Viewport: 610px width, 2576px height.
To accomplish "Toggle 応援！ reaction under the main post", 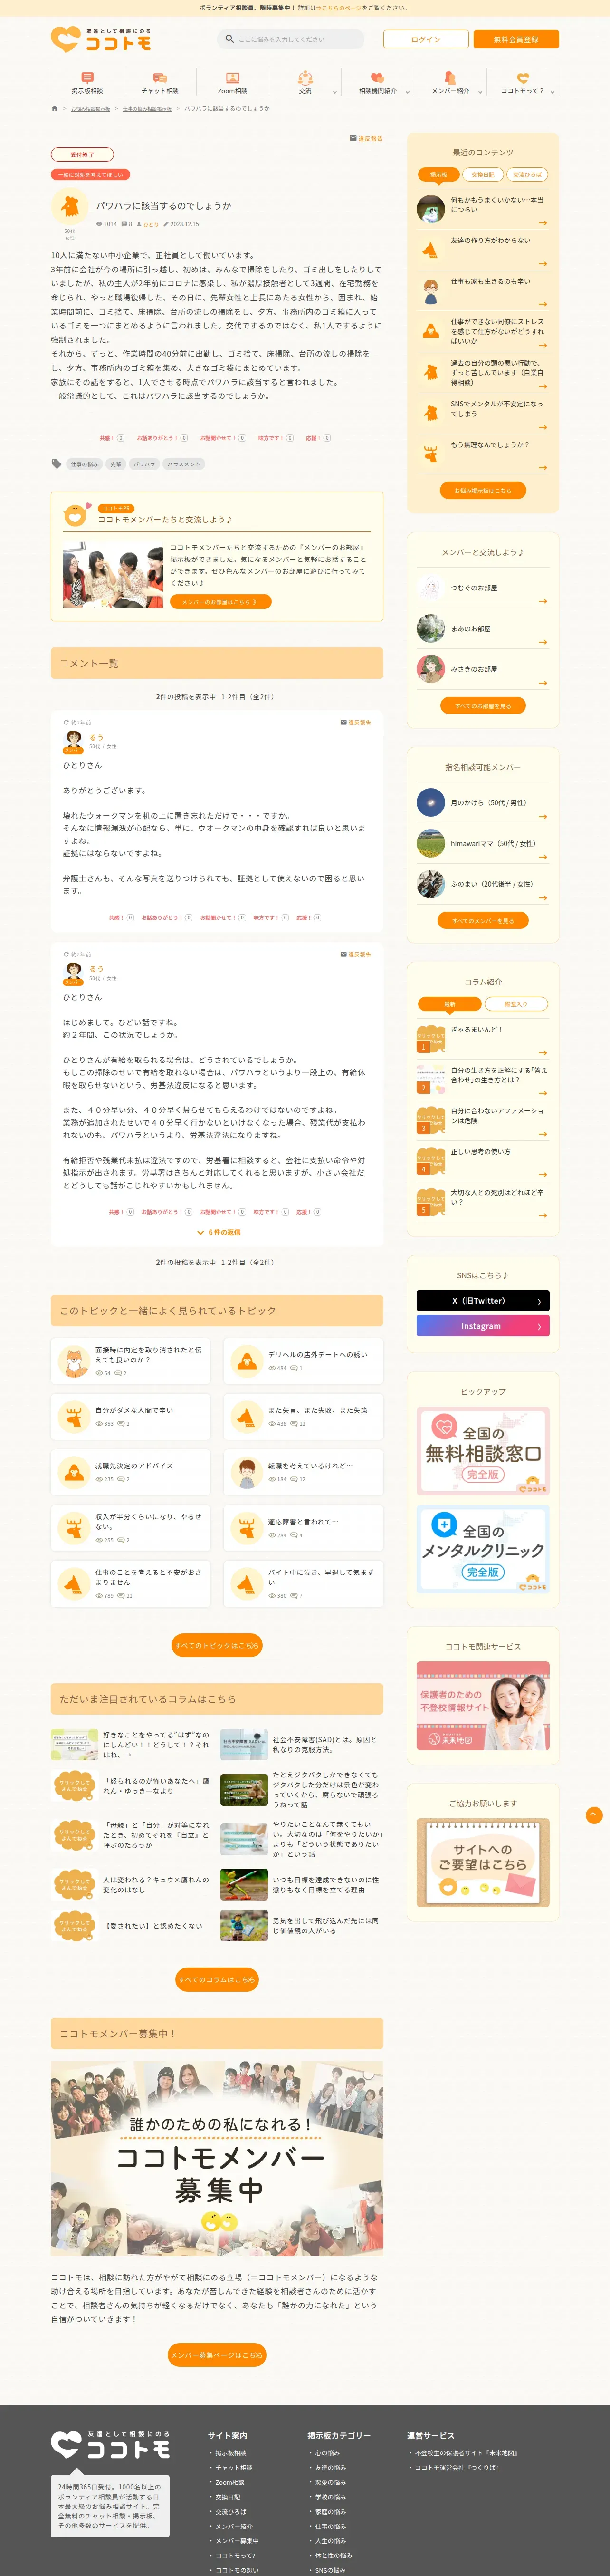I will (319, 438).
